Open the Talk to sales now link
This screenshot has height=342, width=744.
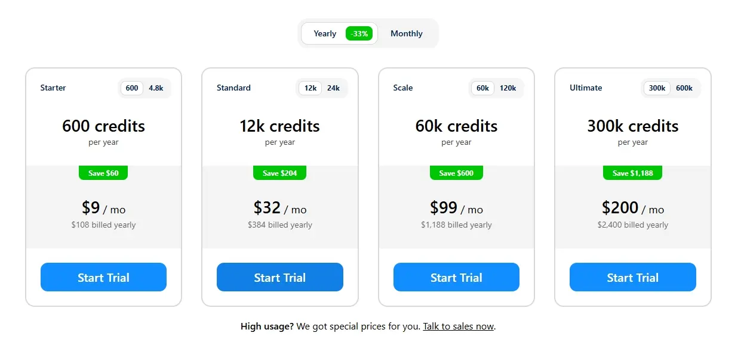(459, 327)
